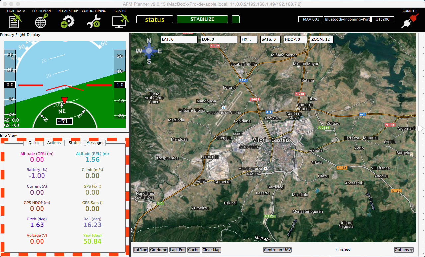Click the map zoom slider handle
The image size is (425, 257).
(420, 128)
